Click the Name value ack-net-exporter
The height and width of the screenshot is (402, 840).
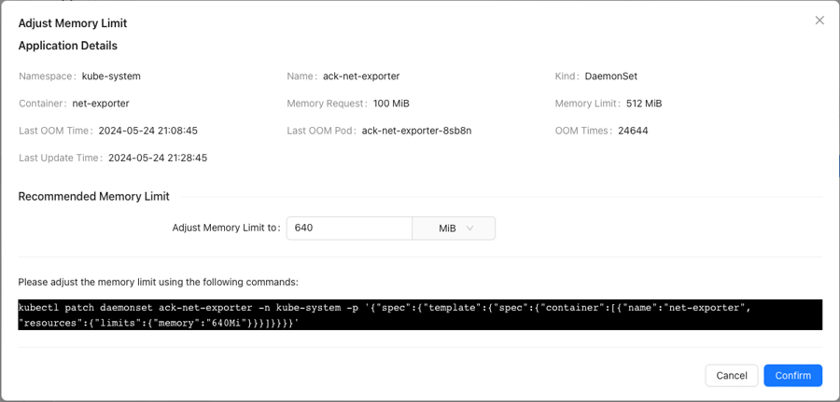coord(361,76)
